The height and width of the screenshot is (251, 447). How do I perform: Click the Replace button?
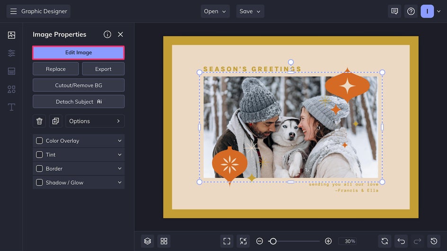pyautogui.click(x=55, y=69)
